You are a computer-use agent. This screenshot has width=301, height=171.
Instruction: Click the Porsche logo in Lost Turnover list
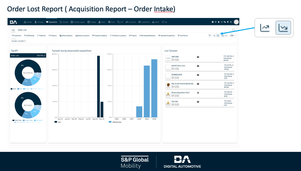pyautogui.click(x=168, y=85)
